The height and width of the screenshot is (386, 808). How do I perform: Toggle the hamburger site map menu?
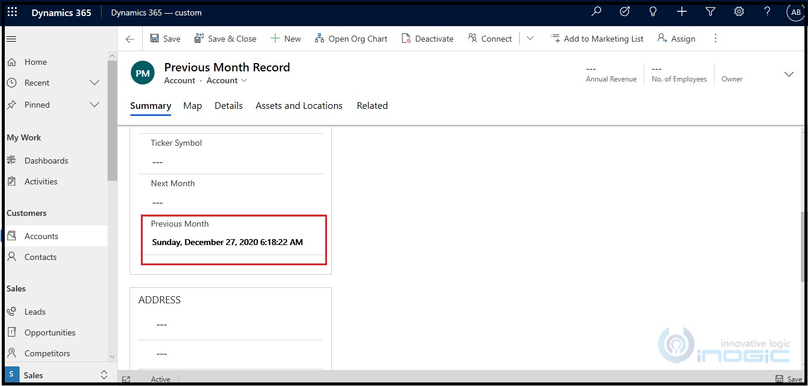point(11,39)
